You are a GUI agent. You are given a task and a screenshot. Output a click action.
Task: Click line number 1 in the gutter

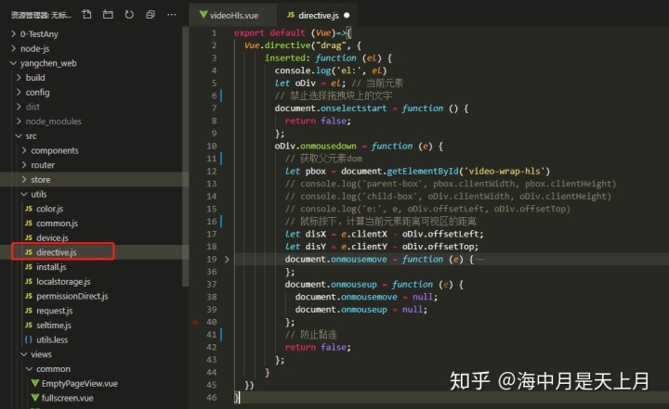click(214, 32)
